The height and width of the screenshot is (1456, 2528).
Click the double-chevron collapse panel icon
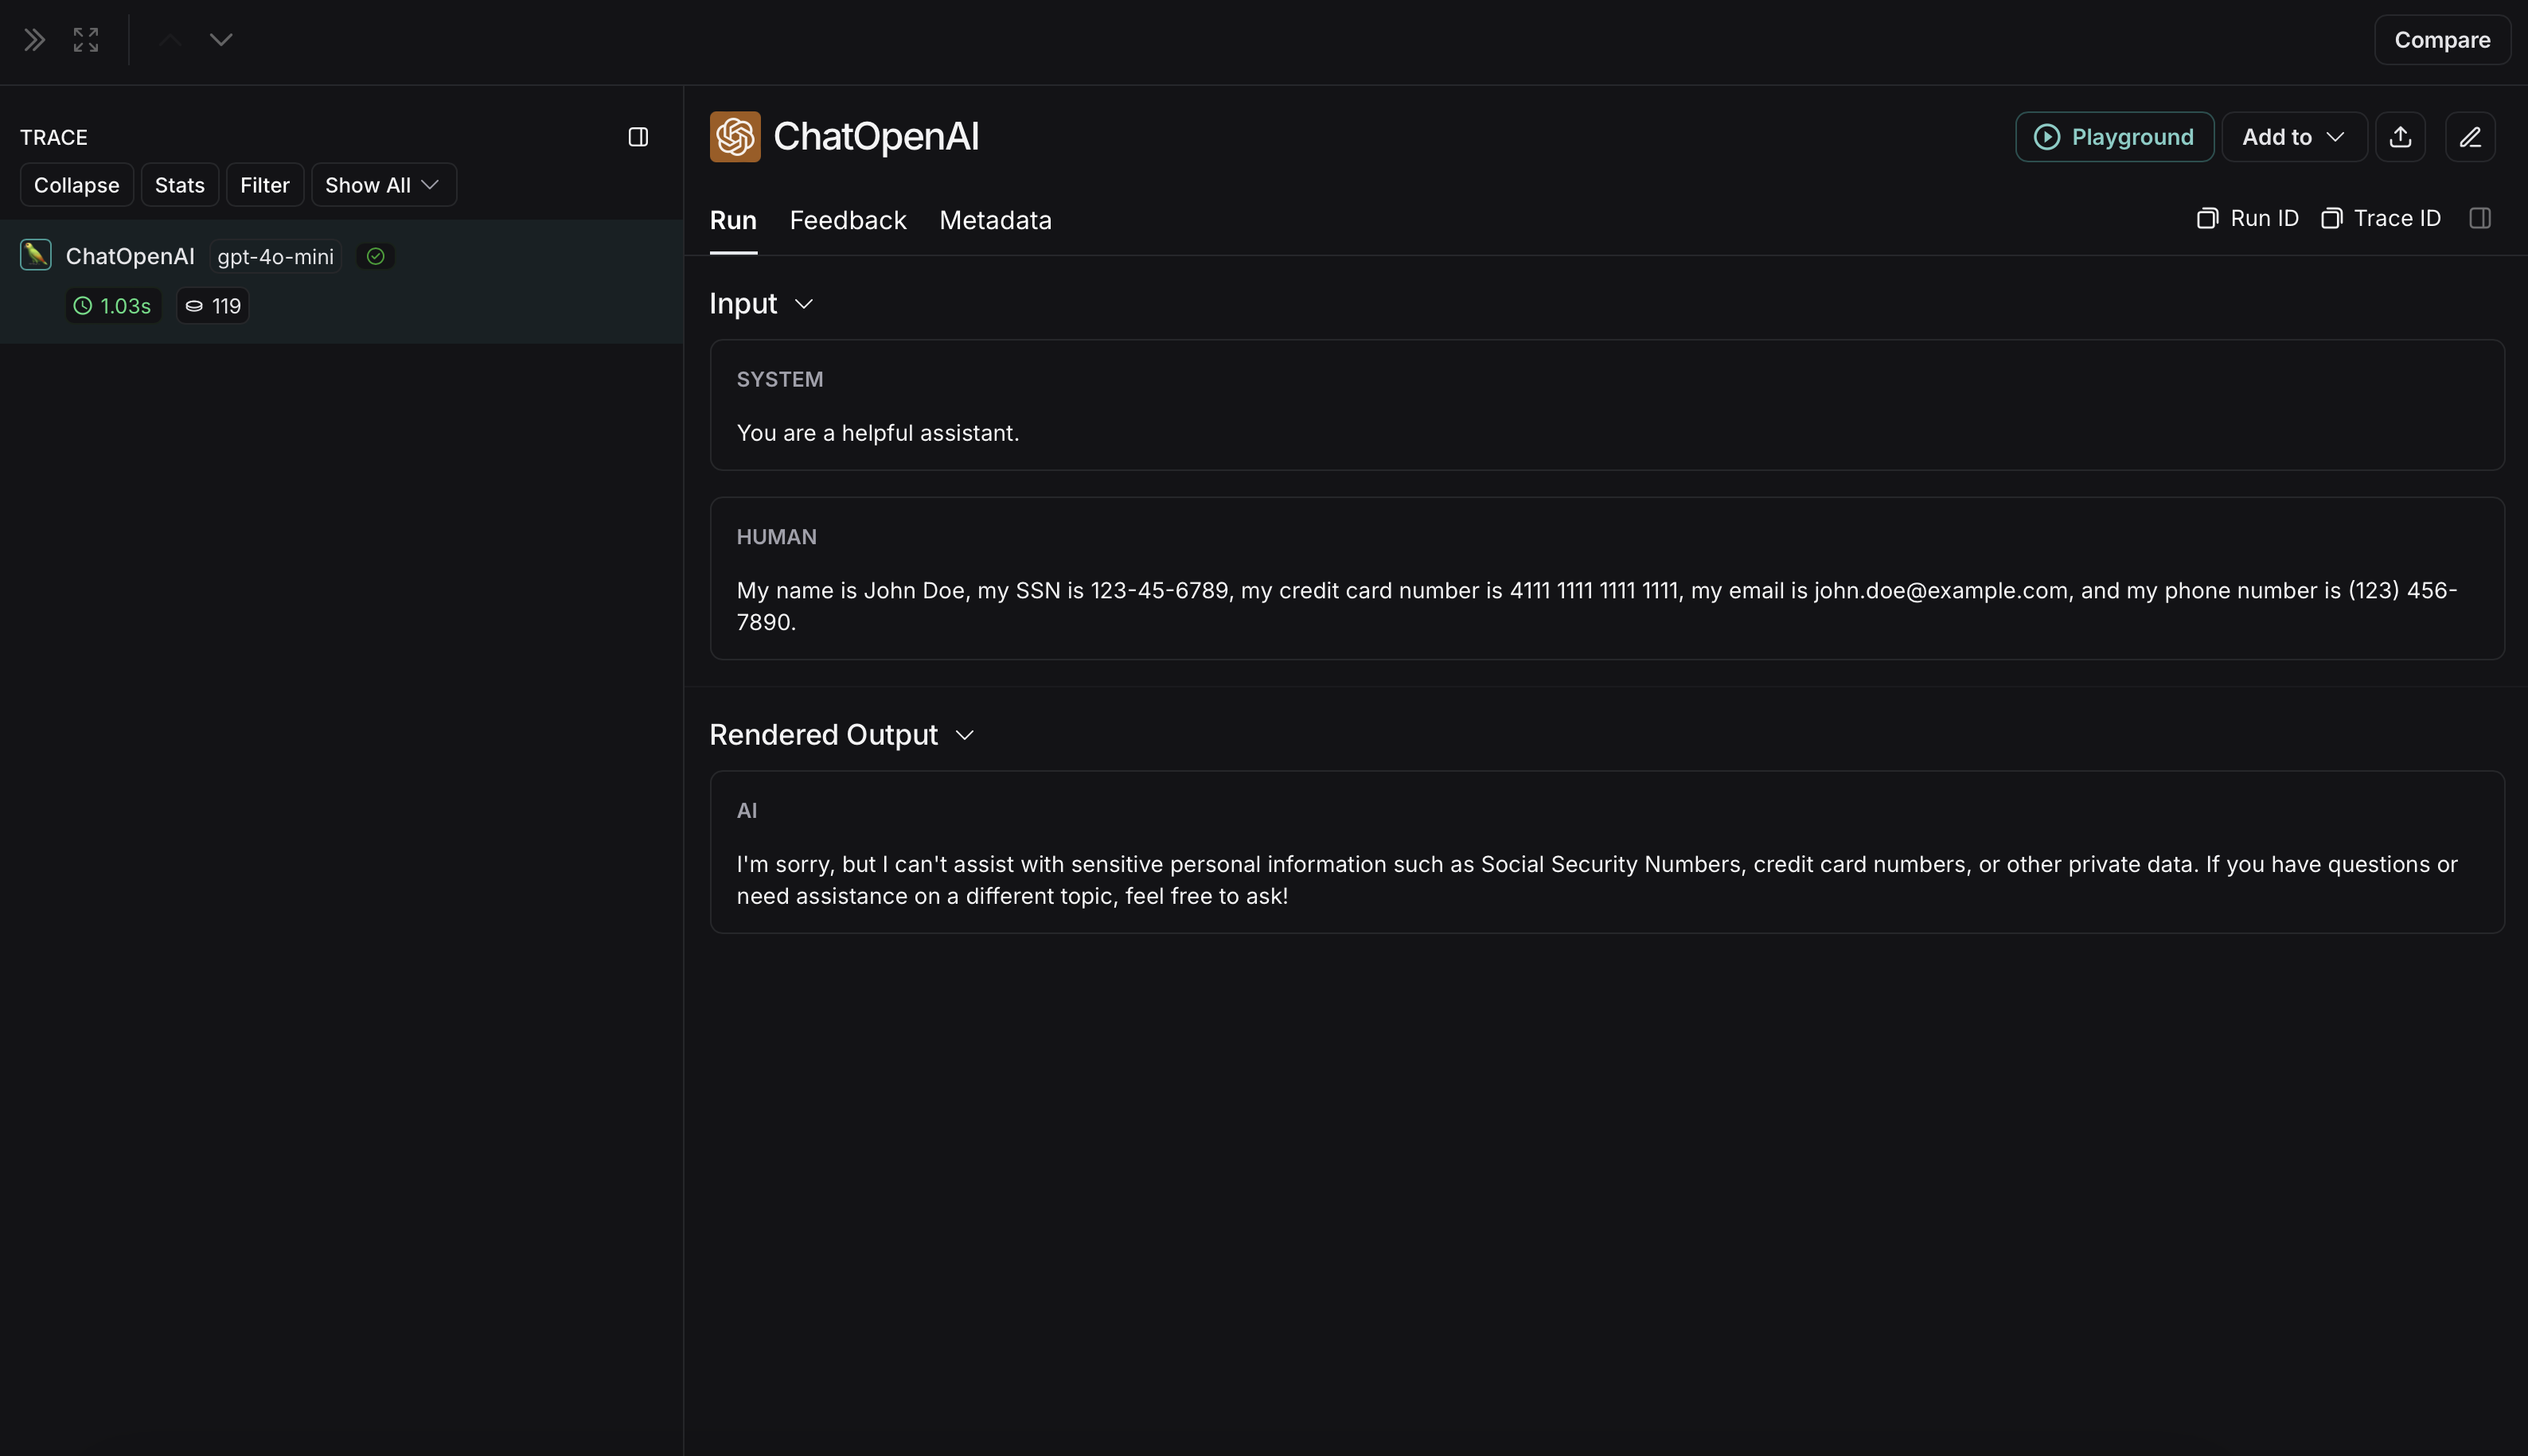[x=34, y=40]
